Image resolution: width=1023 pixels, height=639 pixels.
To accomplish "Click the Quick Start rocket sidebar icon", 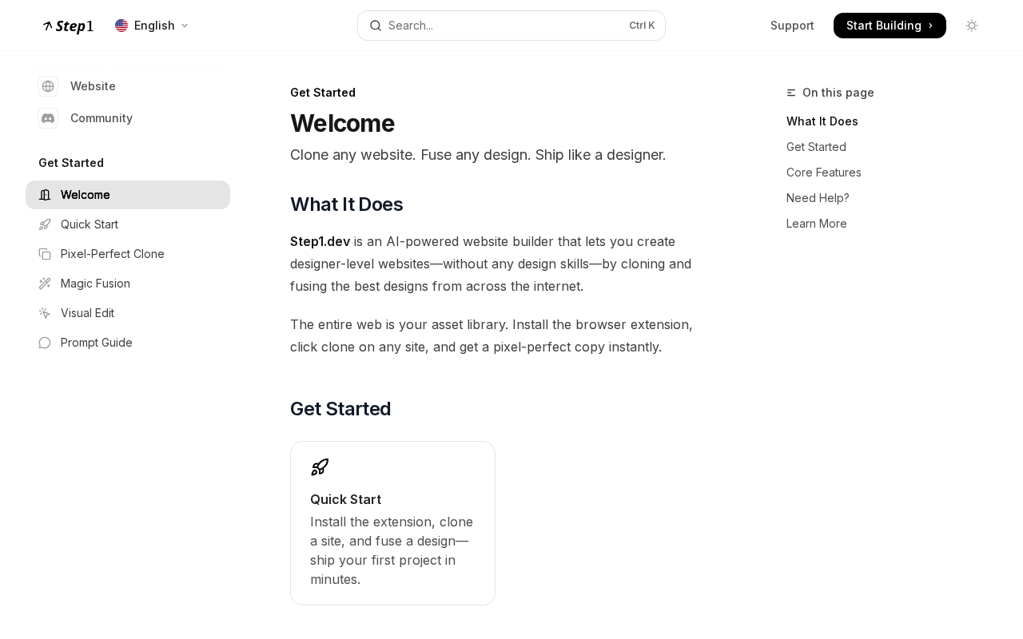I will tap(45, 224).
